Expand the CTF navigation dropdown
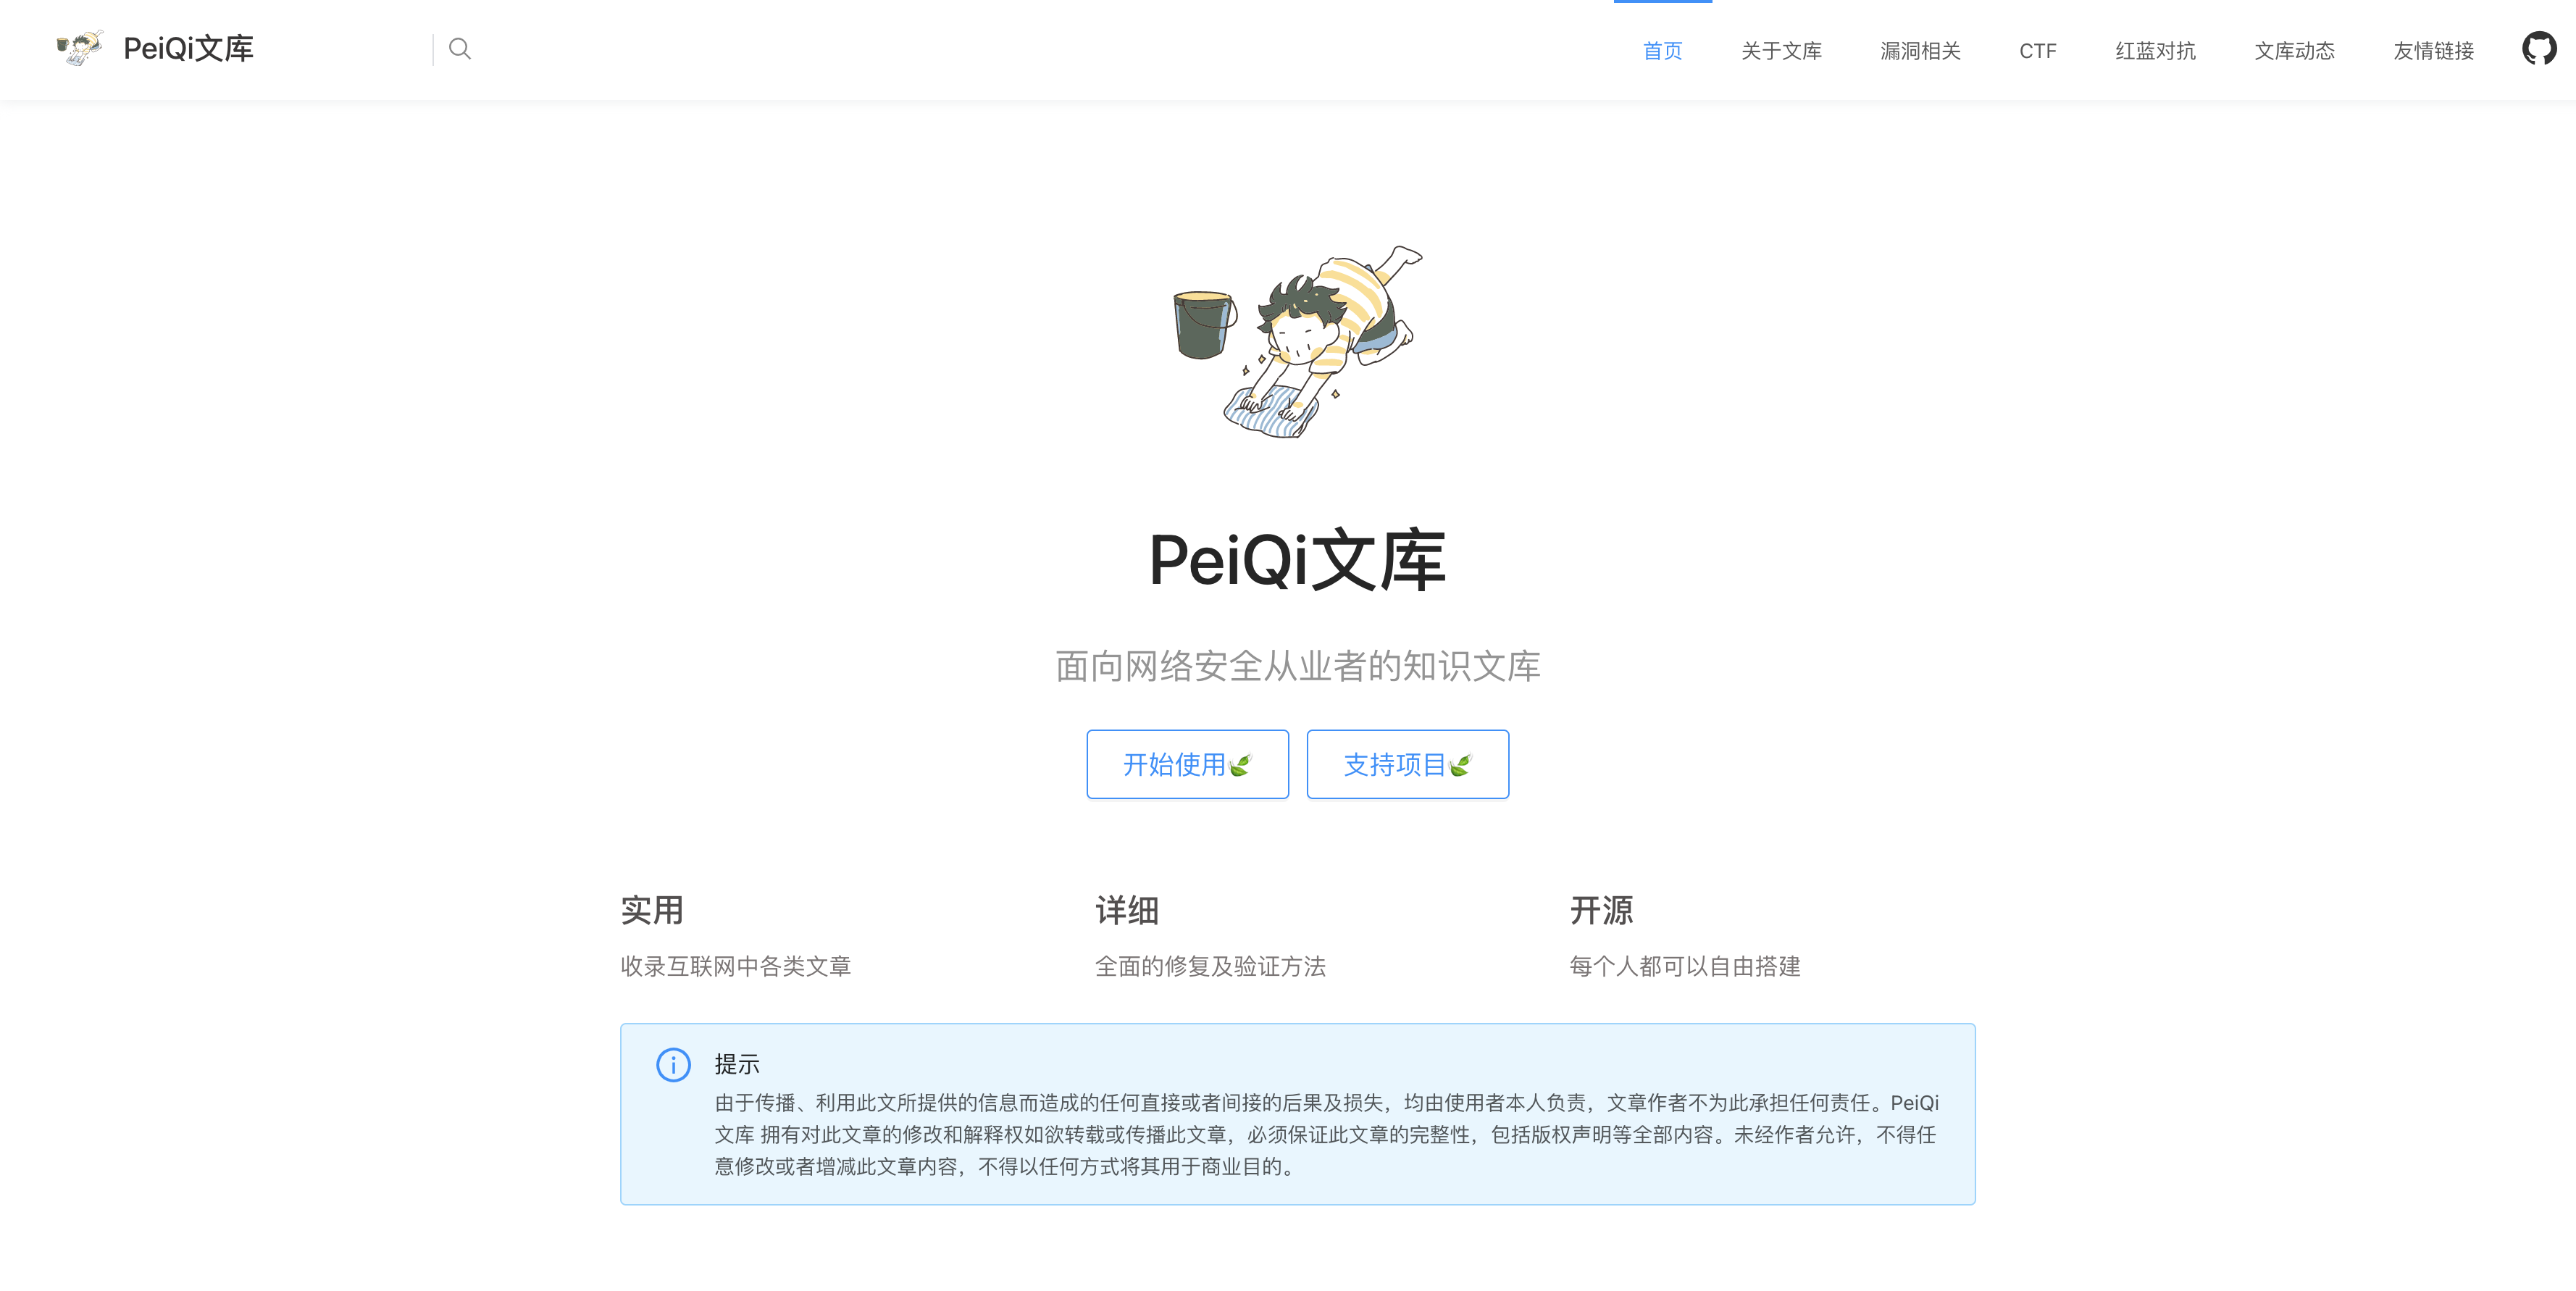The width and height of the screenshot is (2576, 1291). tap(2037, 50)
